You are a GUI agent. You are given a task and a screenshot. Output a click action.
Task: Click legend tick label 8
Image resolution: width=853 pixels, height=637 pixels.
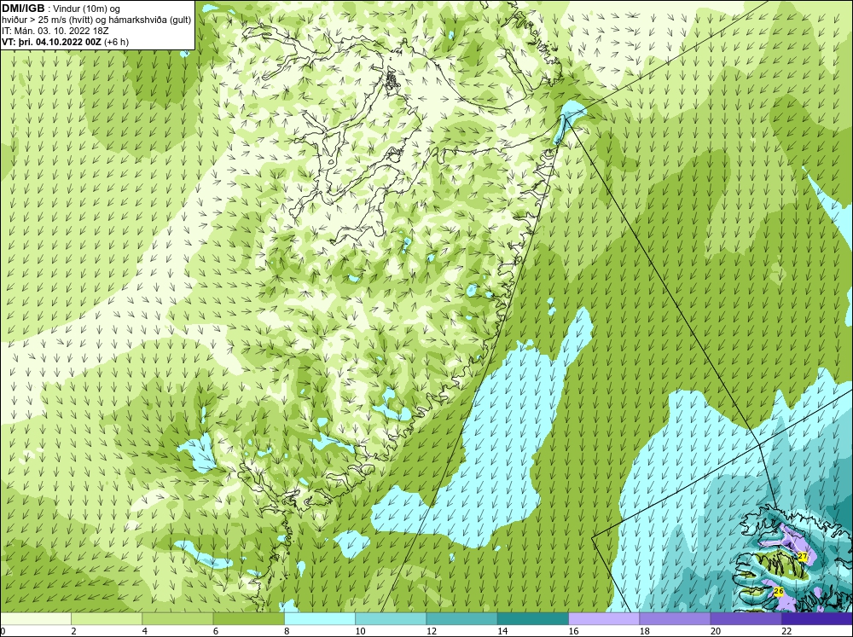[287, 631]
